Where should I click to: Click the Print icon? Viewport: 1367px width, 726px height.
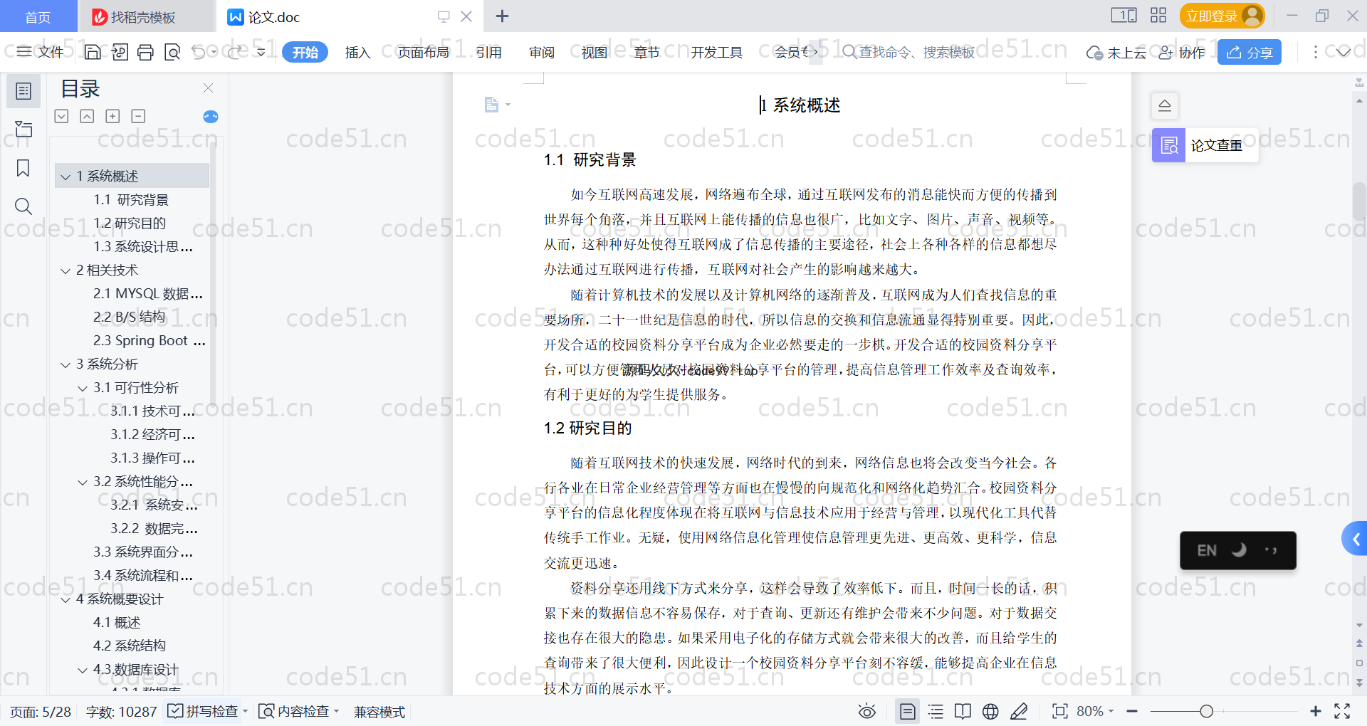click(x=146, y=52)
